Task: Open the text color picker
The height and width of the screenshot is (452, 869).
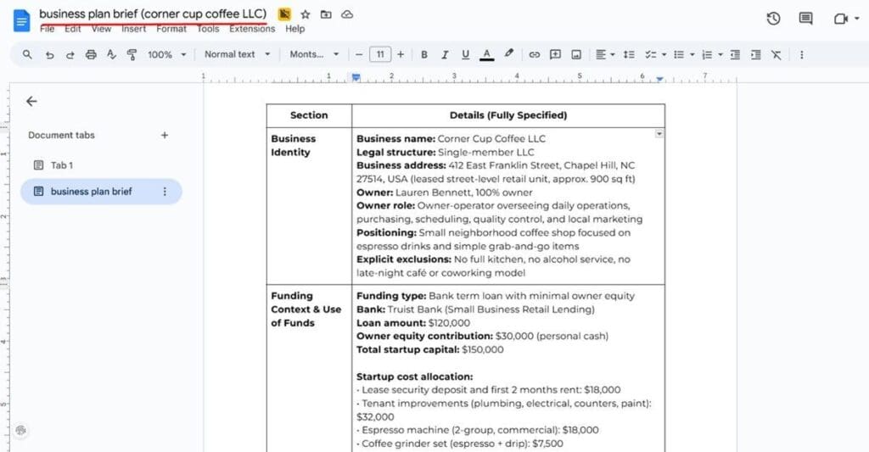Action: point(486,54)
